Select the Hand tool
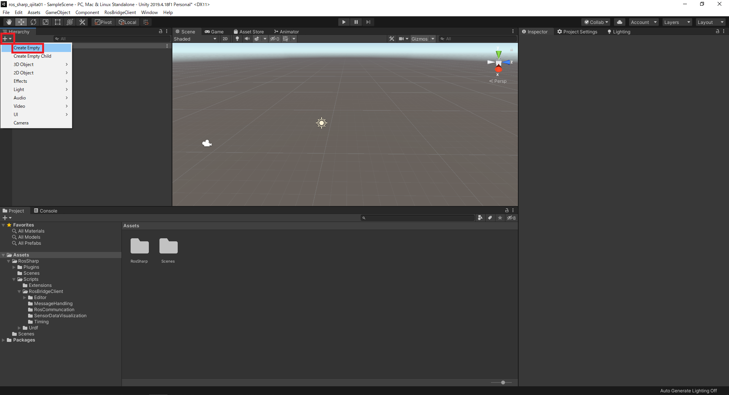The image size is (729, 395). [x=8, y=22]
